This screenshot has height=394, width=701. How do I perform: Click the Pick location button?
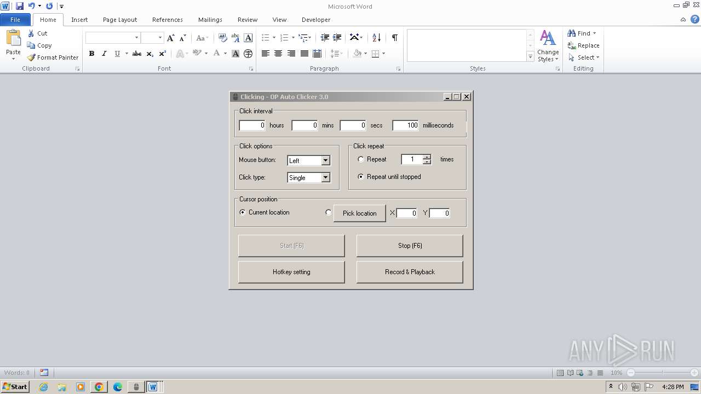pyautogui.click(x=360, y=213)
